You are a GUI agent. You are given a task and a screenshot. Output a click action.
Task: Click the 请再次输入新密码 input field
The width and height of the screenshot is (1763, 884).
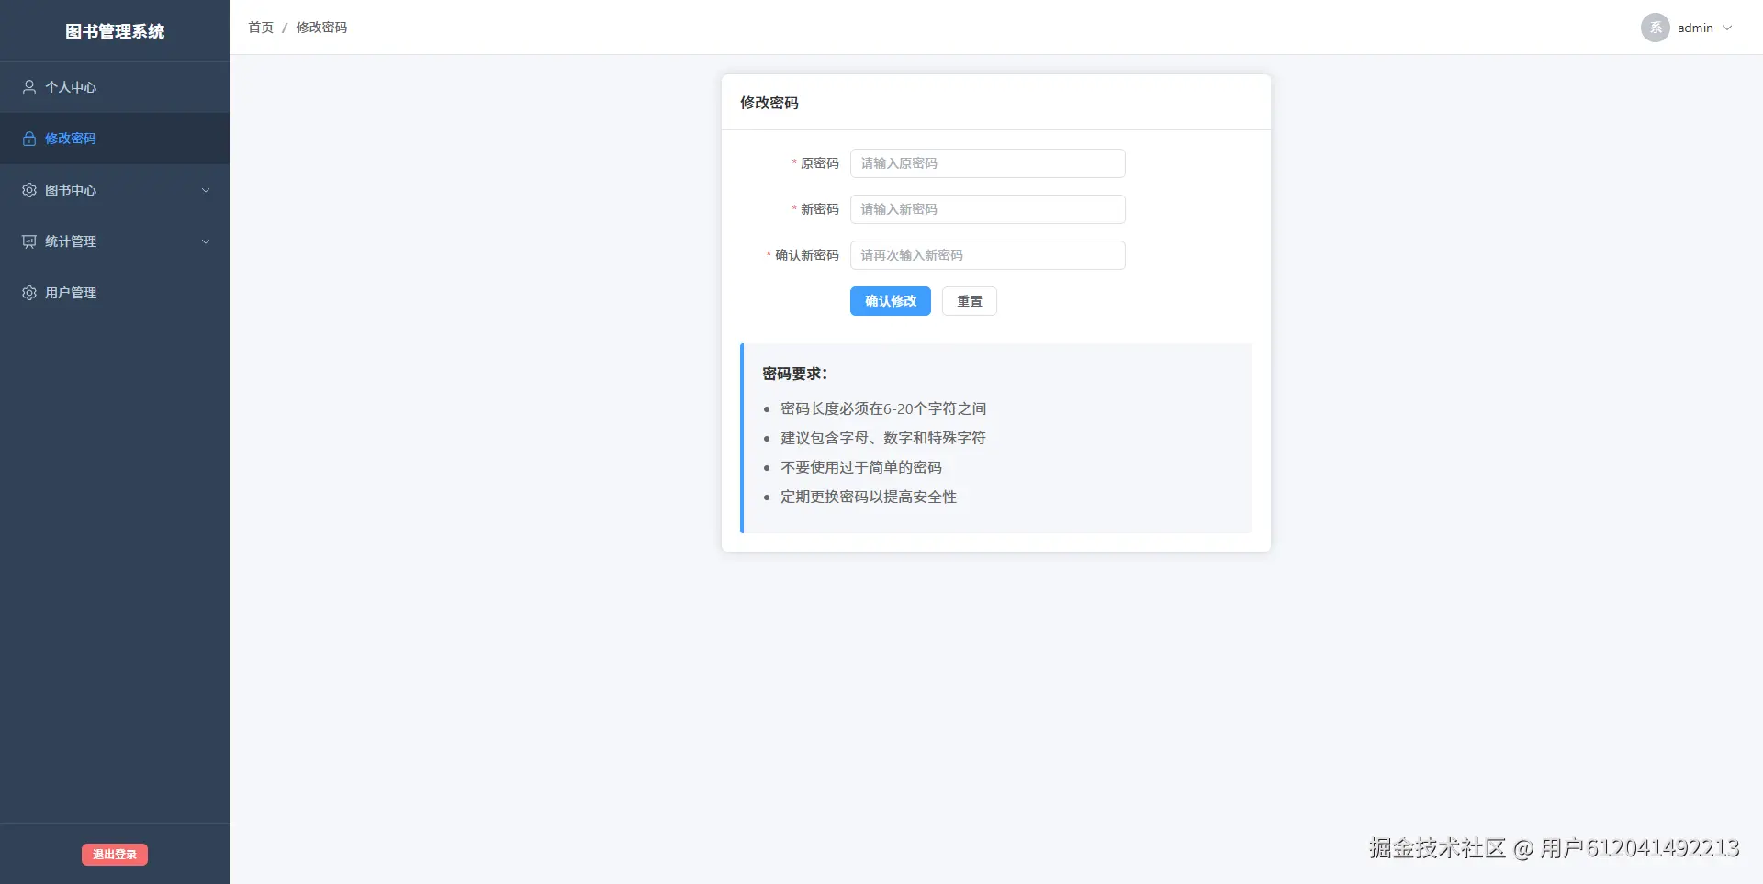[x=987, y=255]
